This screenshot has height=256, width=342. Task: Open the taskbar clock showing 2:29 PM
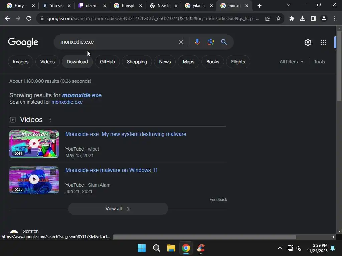coord(317,248)
